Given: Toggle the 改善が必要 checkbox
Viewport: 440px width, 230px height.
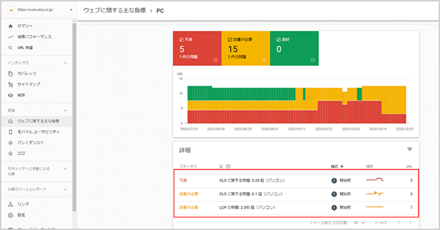Looking at the screenshot, I should [x=230, y=39].
